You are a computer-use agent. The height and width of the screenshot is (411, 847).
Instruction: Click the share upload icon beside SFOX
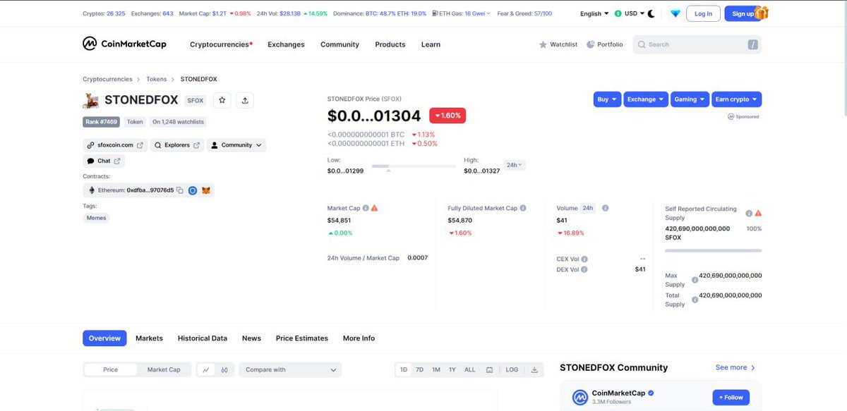245,100
